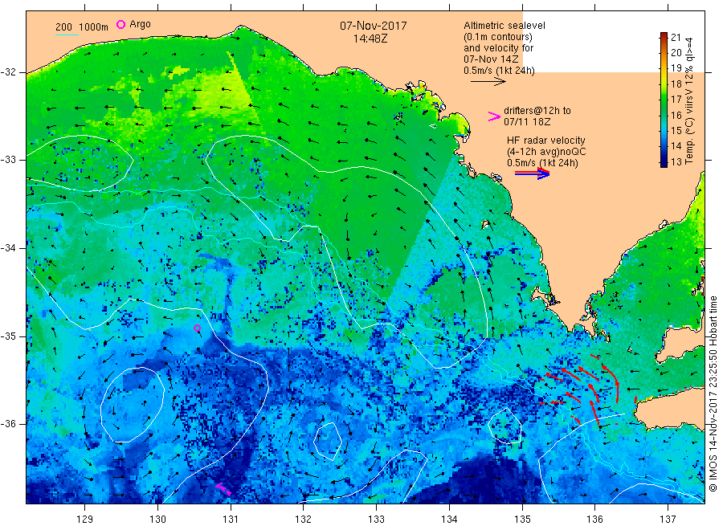723x530 pixels.
Task: Click the colorbar tick label 20
Action: point(676,52)
